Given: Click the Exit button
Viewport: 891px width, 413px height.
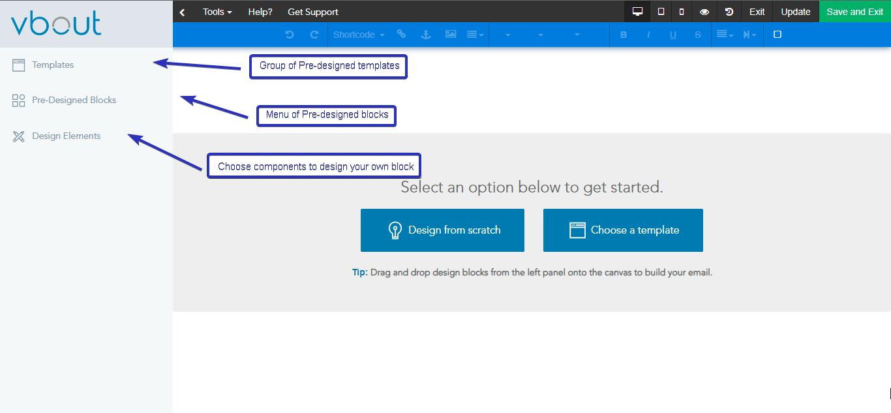Looking at the screenshot, I should (757, 12).
